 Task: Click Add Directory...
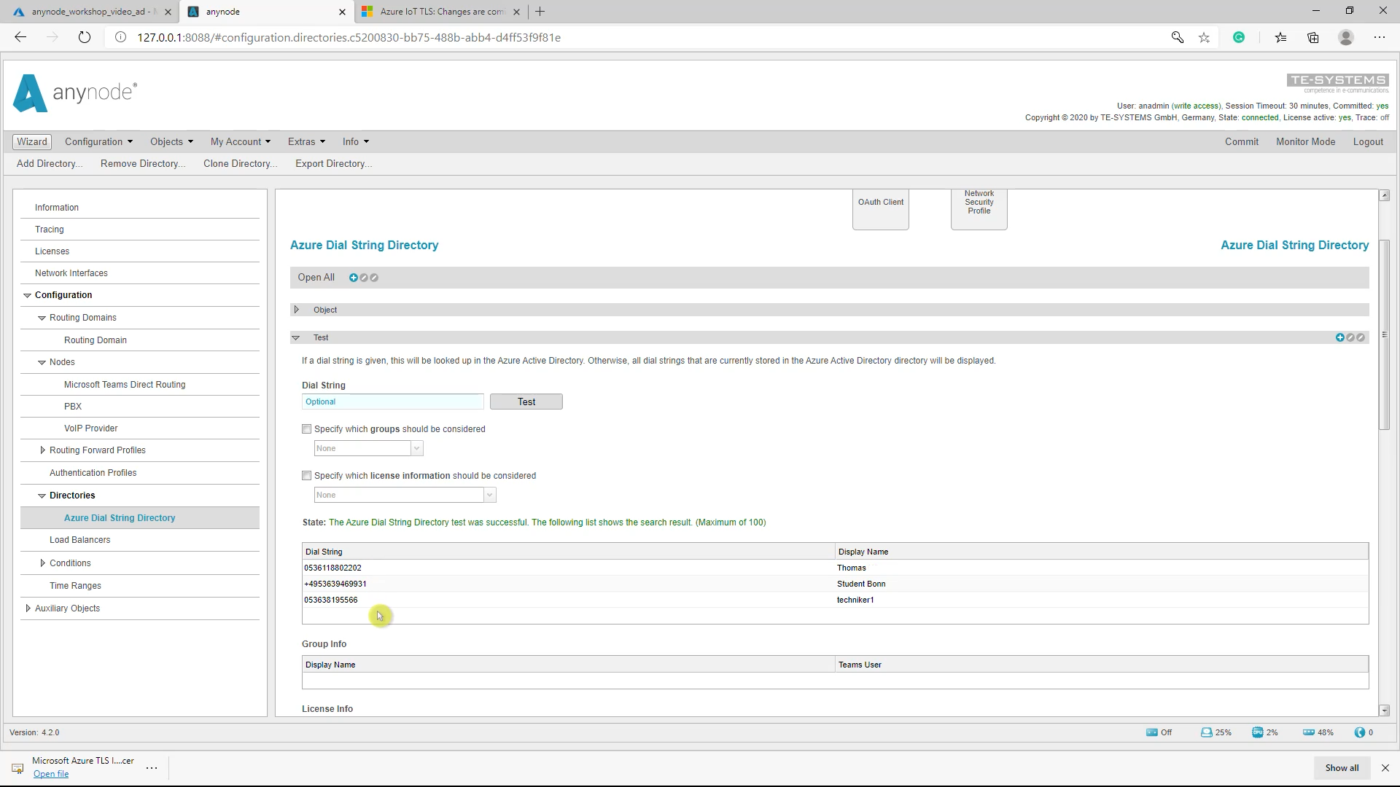50,163
